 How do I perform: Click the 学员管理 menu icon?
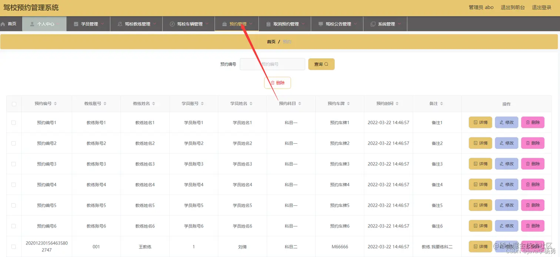[76, 24]
